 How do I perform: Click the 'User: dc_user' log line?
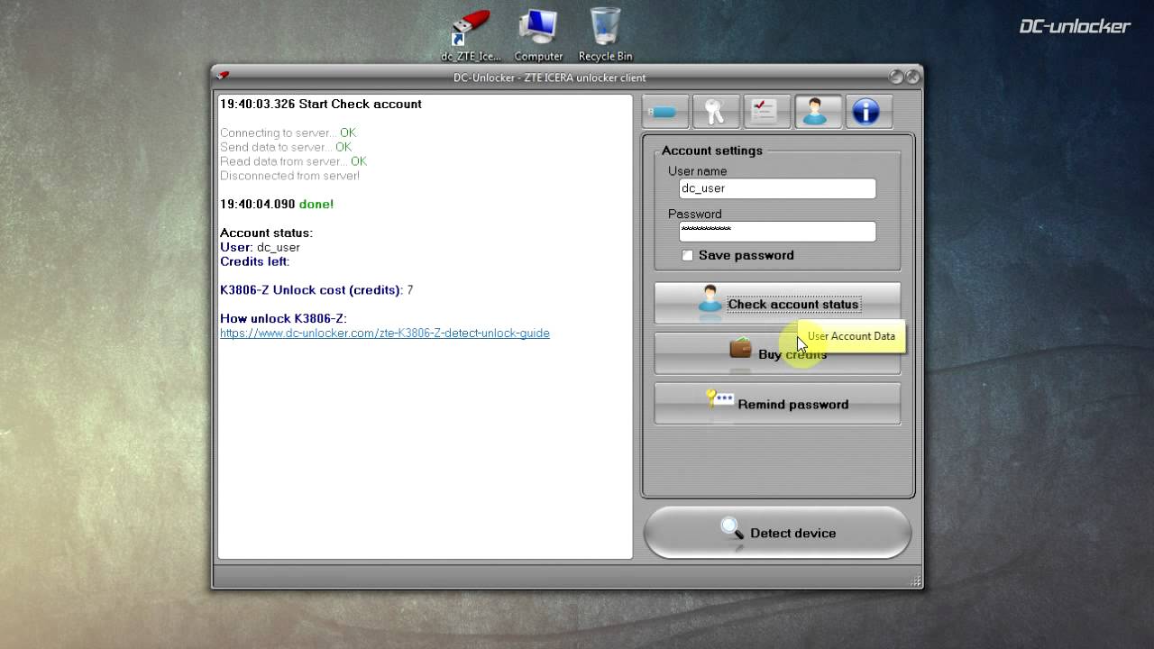261,247
